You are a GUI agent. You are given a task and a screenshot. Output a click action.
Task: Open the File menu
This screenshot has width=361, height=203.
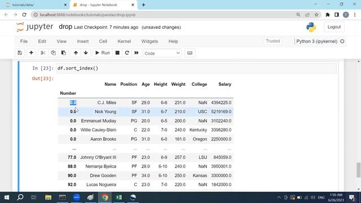24,41
